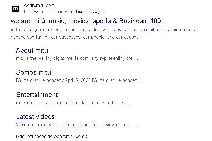This screenshot has width=212, height=141.
Task: Click Más resultados de wearemitu.com
Action: pyautogui.click(x=50, y=136)
